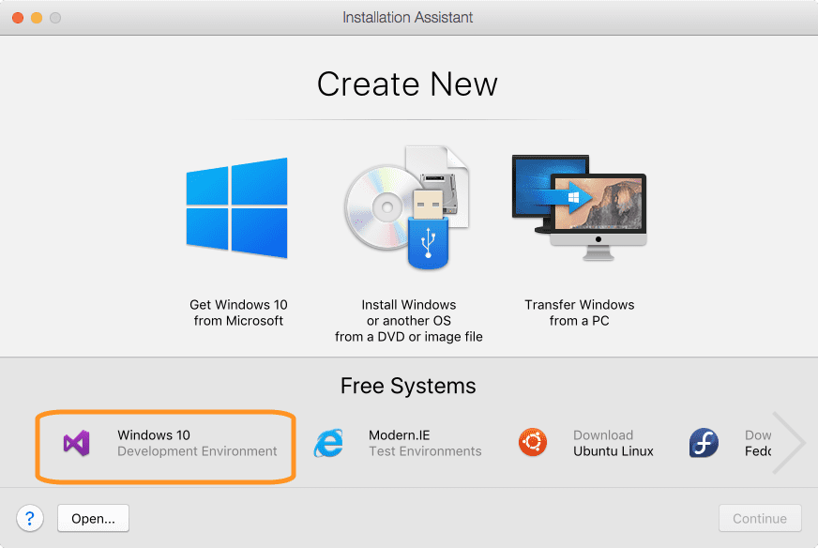
Task: Click the Open... button
Action: tap(94, 518)
